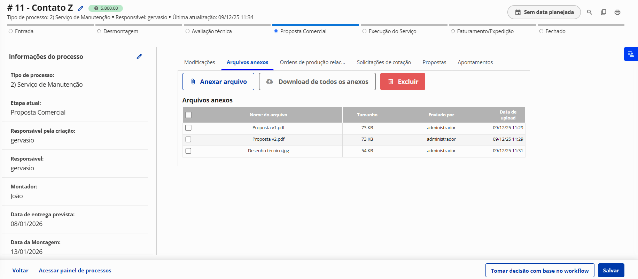638x279 pixels.
Task: Sort by the Nome do arquivo column header
Action: [x=268, y=115]
